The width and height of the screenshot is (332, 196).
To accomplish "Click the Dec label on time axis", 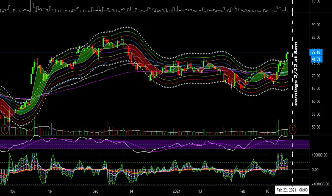I will pos(95,191).
